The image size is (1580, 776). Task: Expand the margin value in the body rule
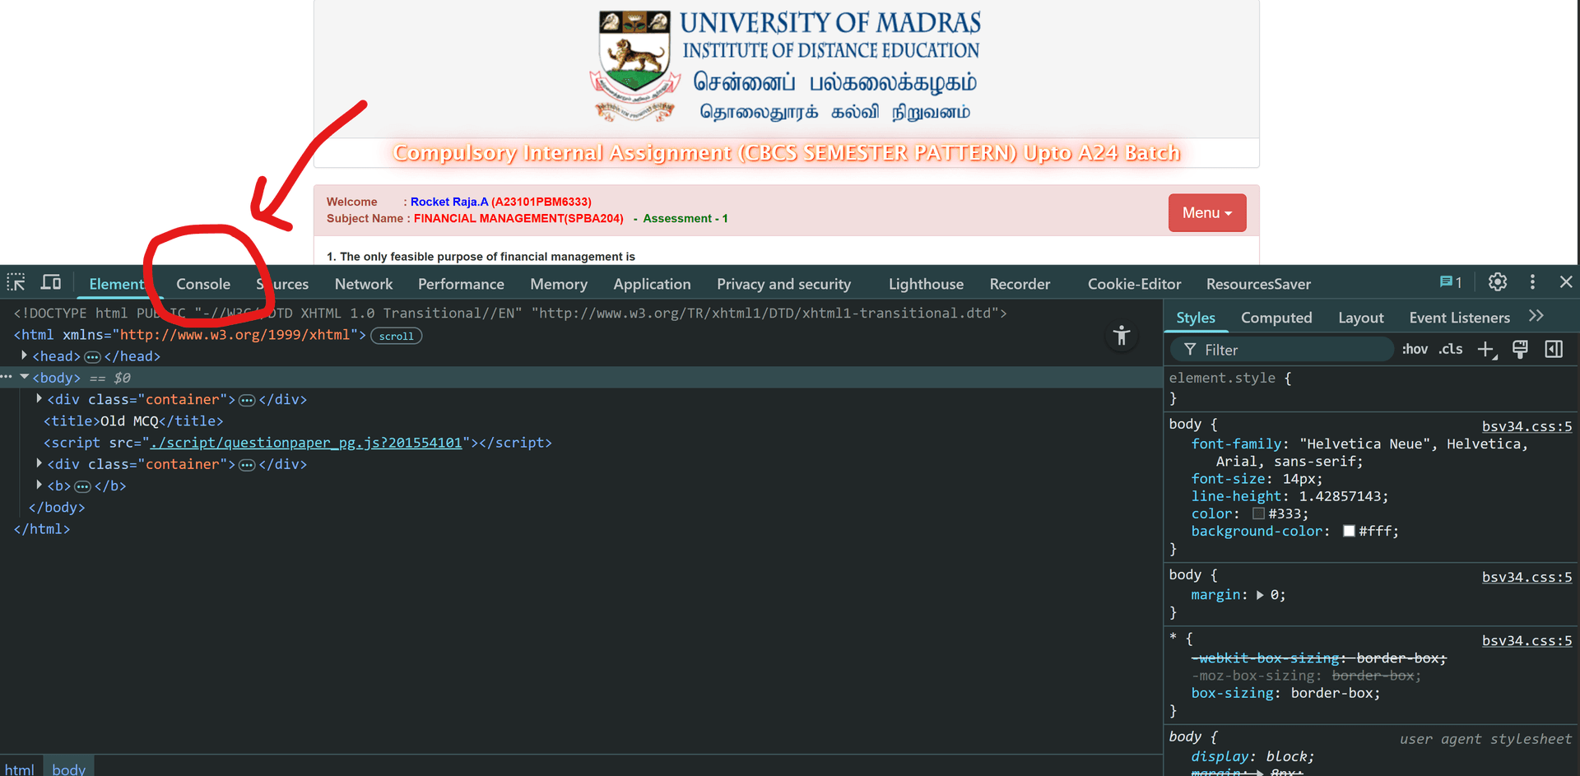click(1260, 595)
